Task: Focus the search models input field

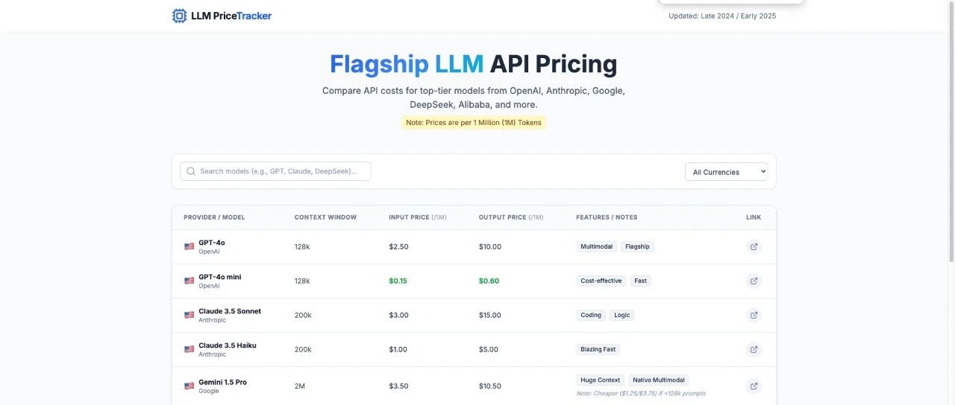Action: coord(275,171)
